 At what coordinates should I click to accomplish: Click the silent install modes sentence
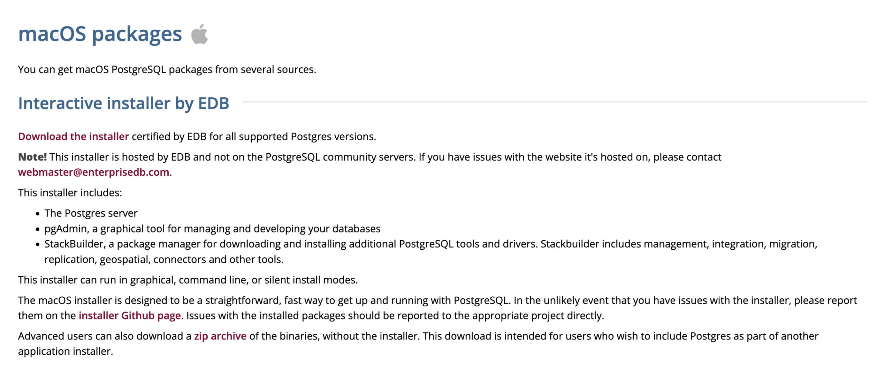tap(188, 280)
